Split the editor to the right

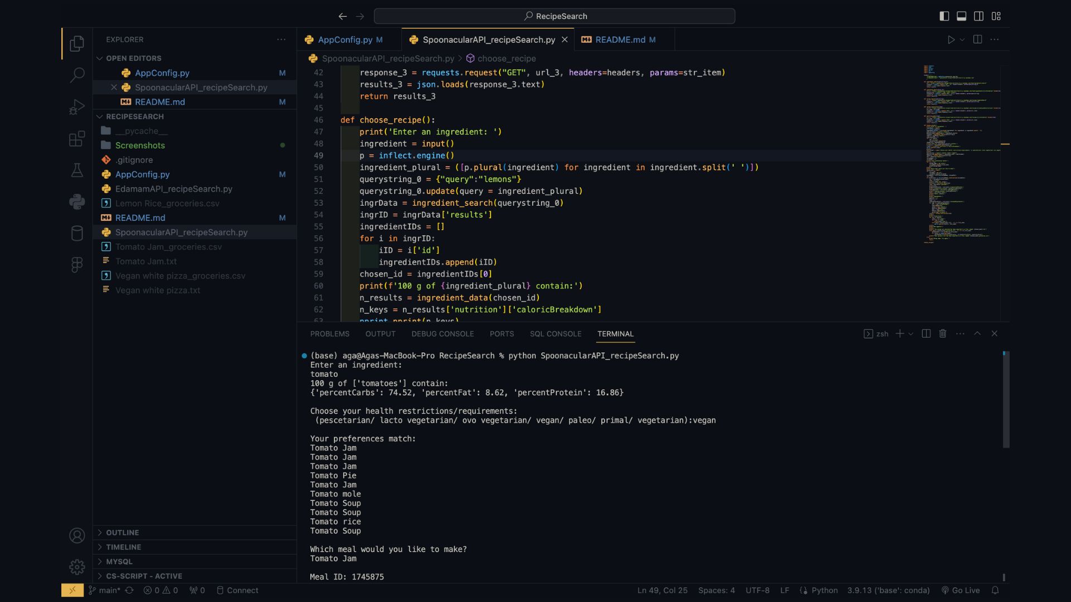point(977,40)
